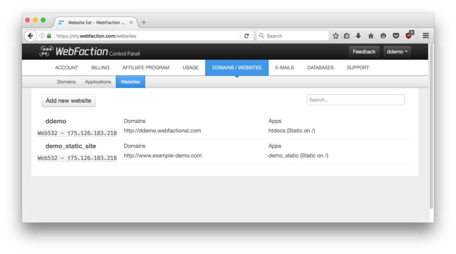This screenshot has width=456, height=254.
Task: Open the ACCOUNT menu
Action: click(x=67, y=67)
